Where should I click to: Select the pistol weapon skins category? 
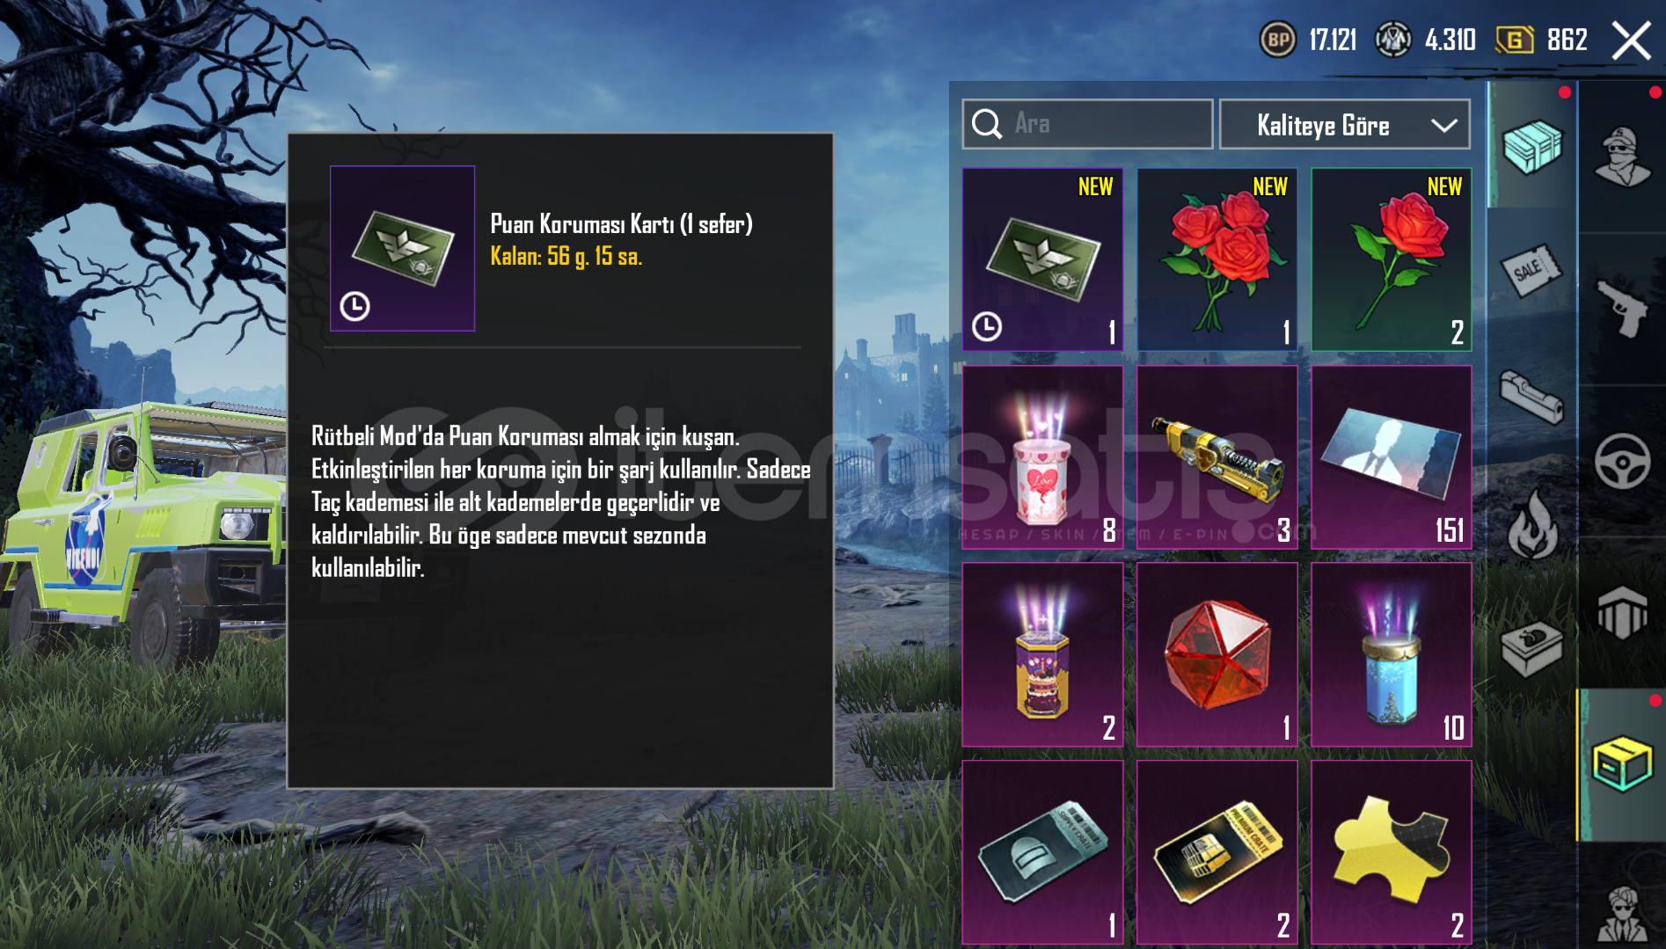[1623, 308]
